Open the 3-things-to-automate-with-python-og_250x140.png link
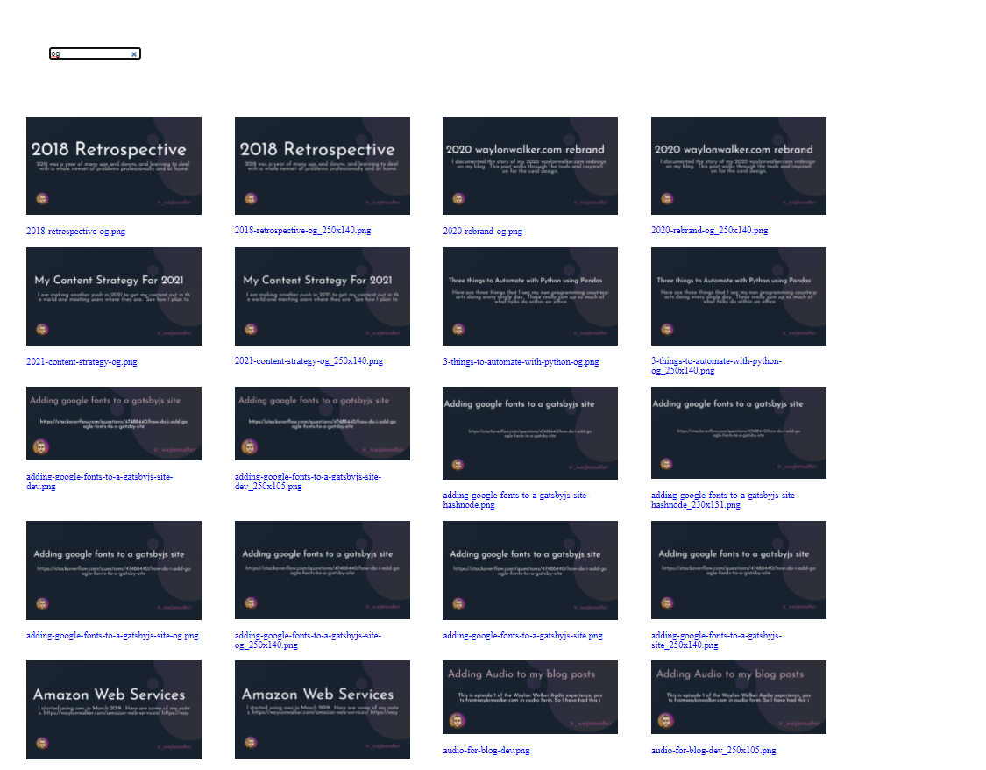This screenshot has height=770, width=986. pos(716,366)
